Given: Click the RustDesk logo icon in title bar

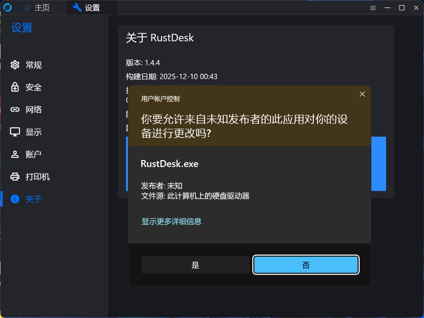Looking at the screenshot, I should point(7,7).
